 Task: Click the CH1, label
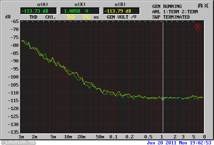50,17
